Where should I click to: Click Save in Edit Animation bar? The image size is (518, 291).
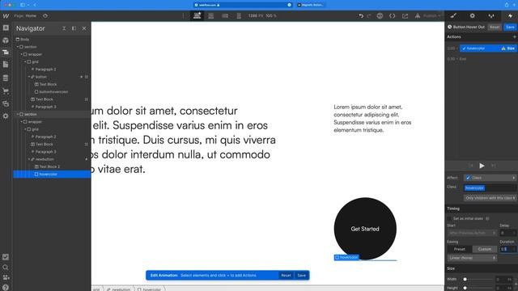pyautogui.click(x=302, y=275)
